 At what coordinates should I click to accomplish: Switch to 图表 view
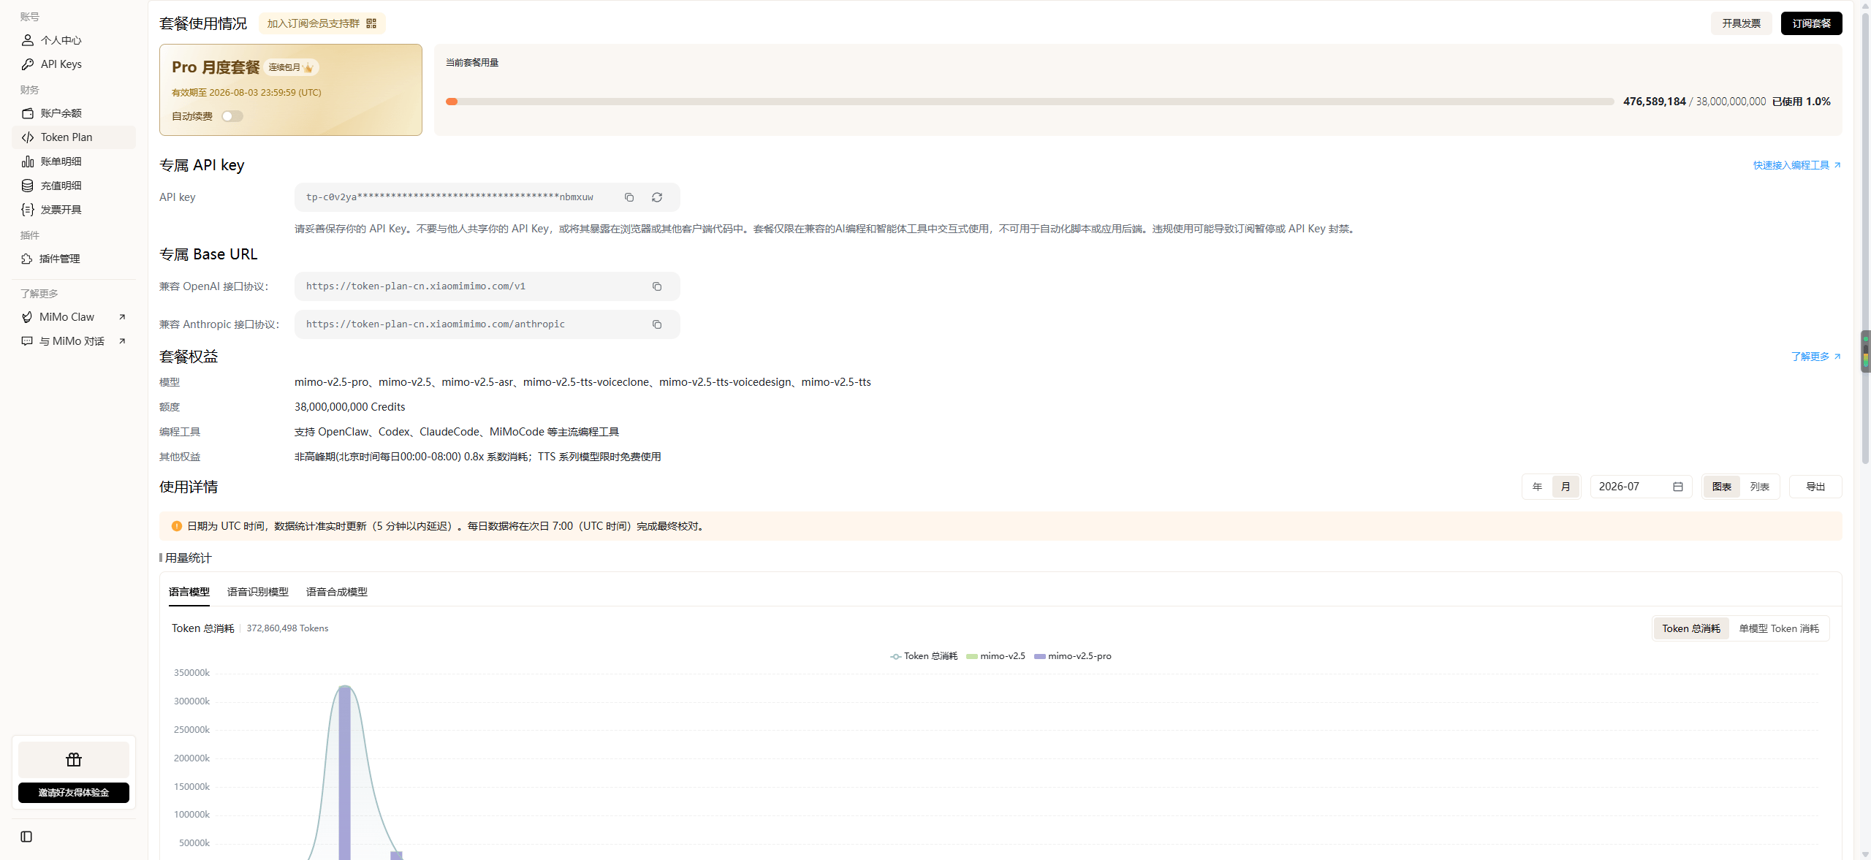point(1722,487)
